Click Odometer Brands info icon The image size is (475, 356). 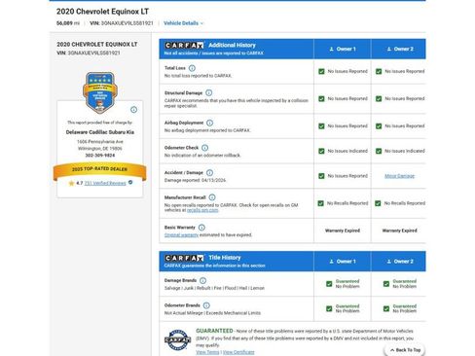click(x=206, y=305)
